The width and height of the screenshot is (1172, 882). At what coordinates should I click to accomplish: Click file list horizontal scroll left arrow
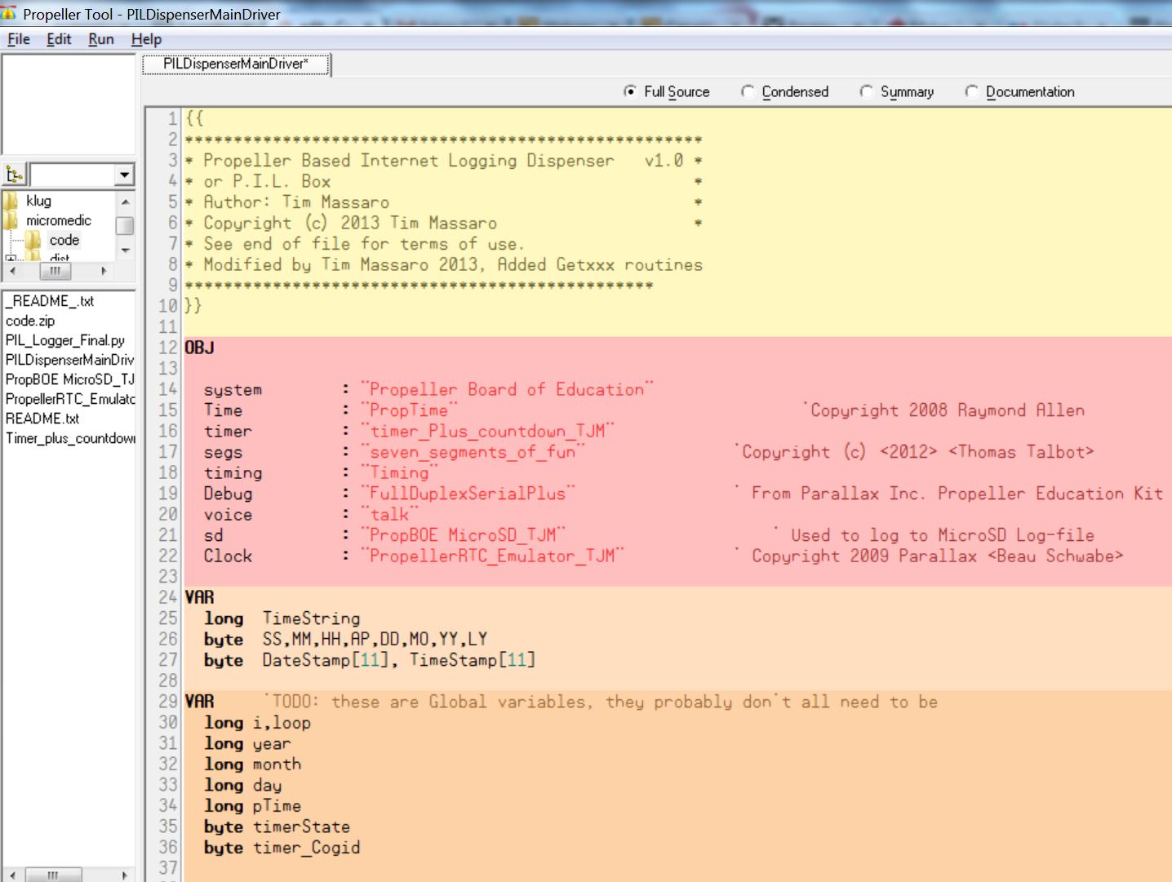click(12, 875)
